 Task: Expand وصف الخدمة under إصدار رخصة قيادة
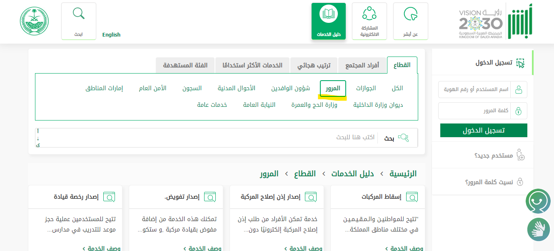[x=102, y=248]
